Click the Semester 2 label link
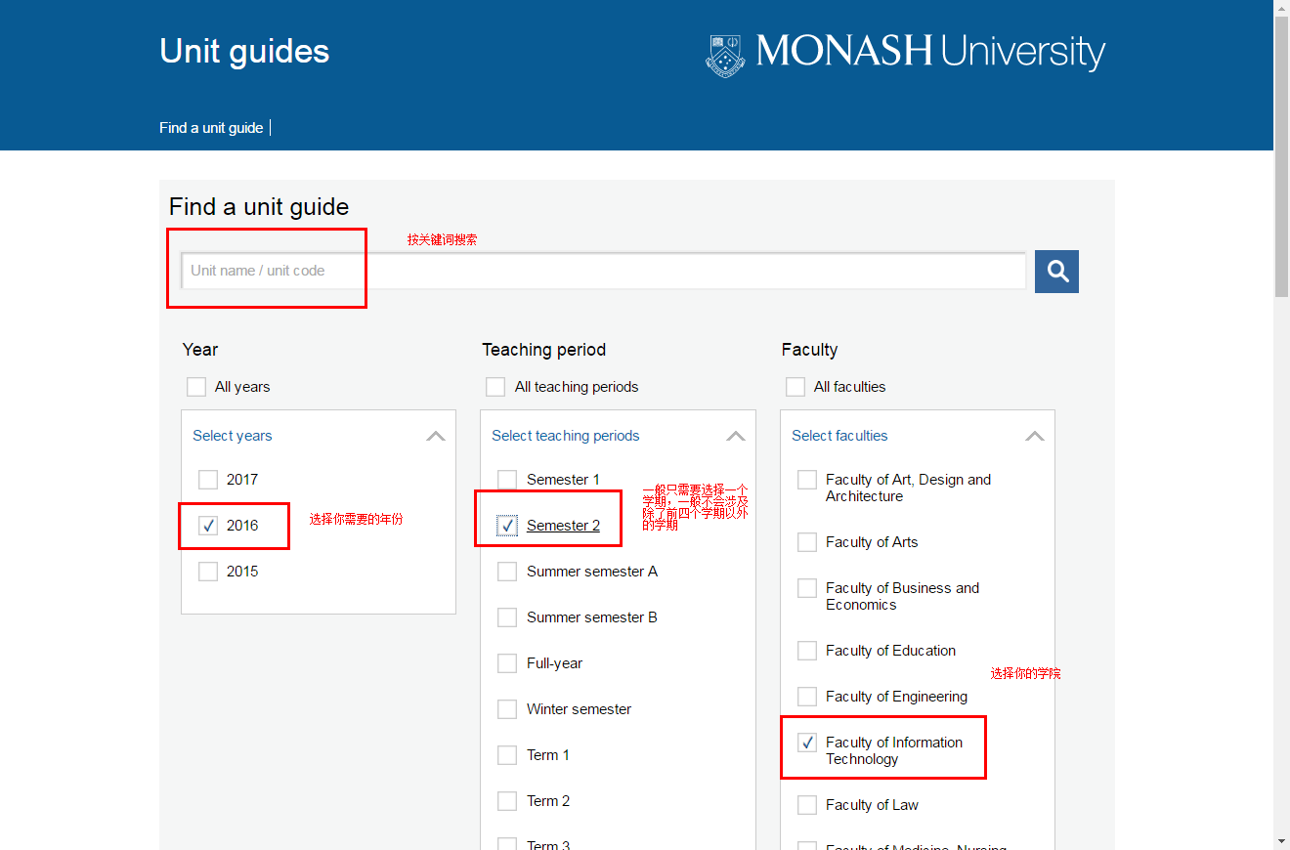The width and height of the screenshot is (1290, 850). coord(563,526)
